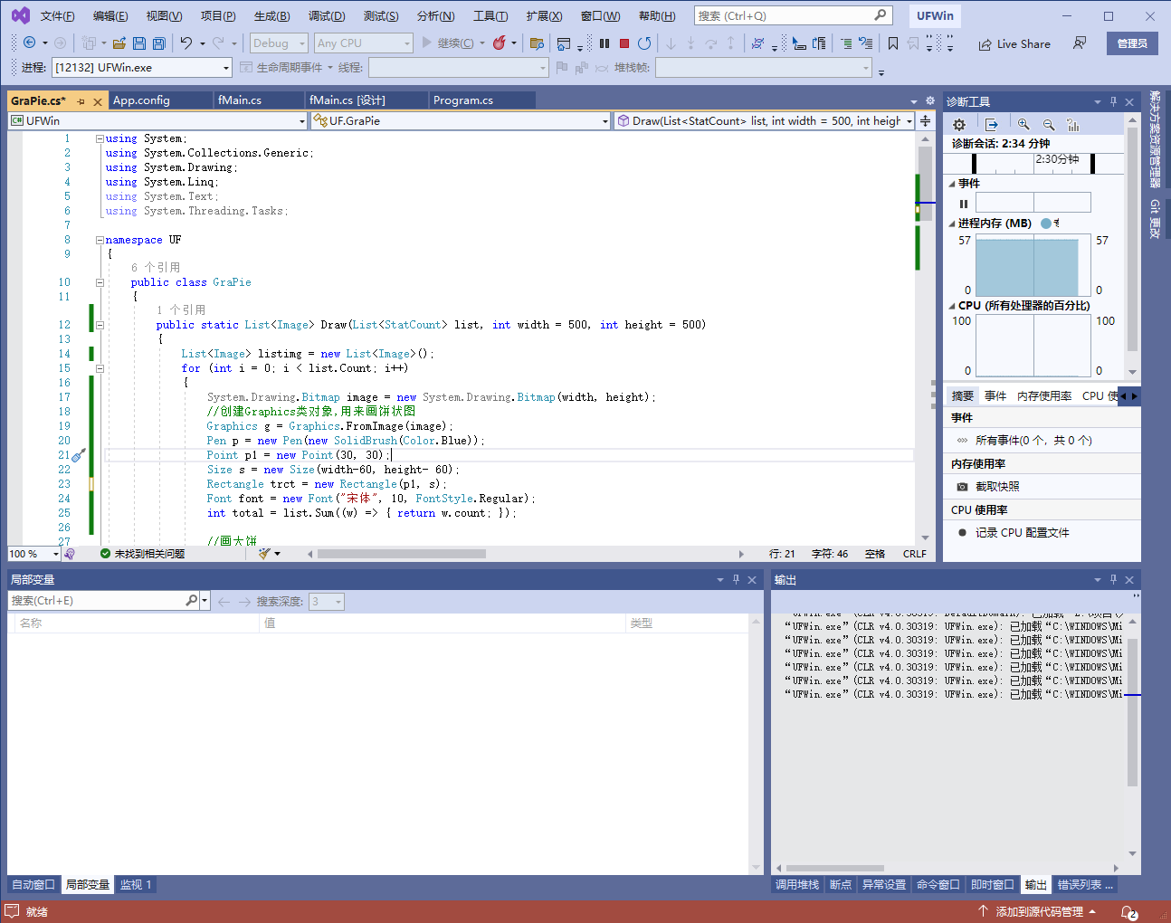Click the code editor horizontal scrollbar thumb

tap(401, 554)
